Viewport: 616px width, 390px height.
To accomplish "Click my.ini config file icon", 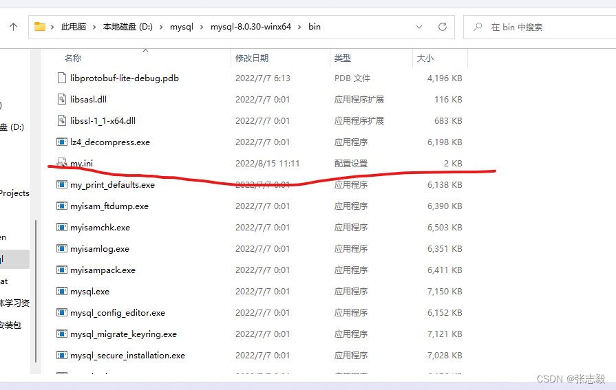I will pos(62,162).
